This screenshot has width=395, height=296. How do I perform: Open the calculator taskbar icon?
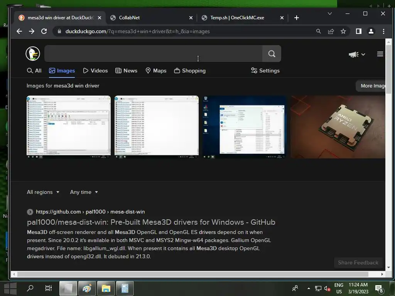click(125, 288)
